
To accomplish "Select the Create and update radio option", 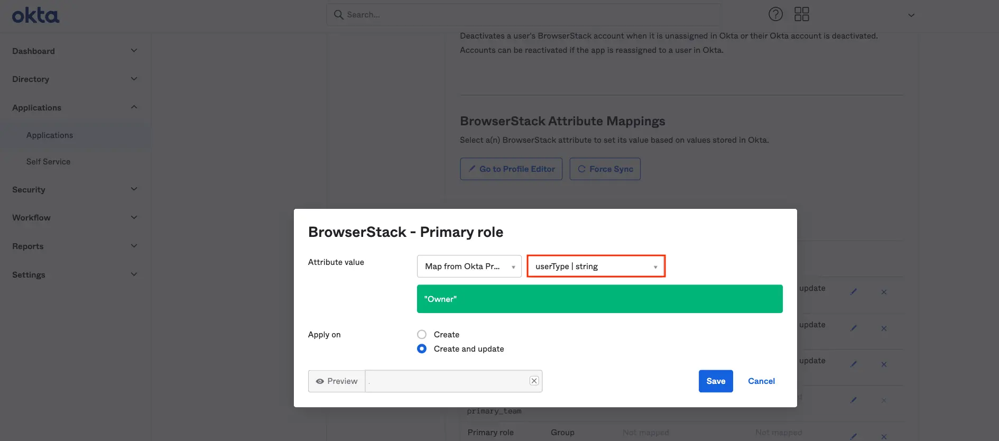I will tap(422, 349).
